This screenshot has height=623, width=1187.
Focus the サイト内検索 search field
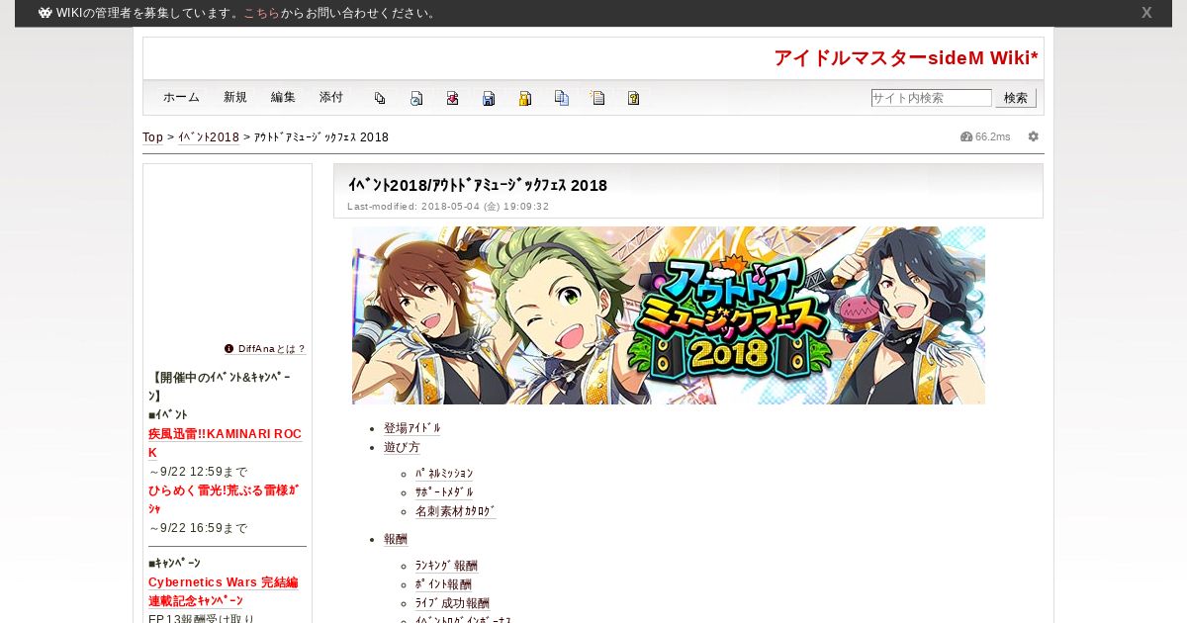931,98
